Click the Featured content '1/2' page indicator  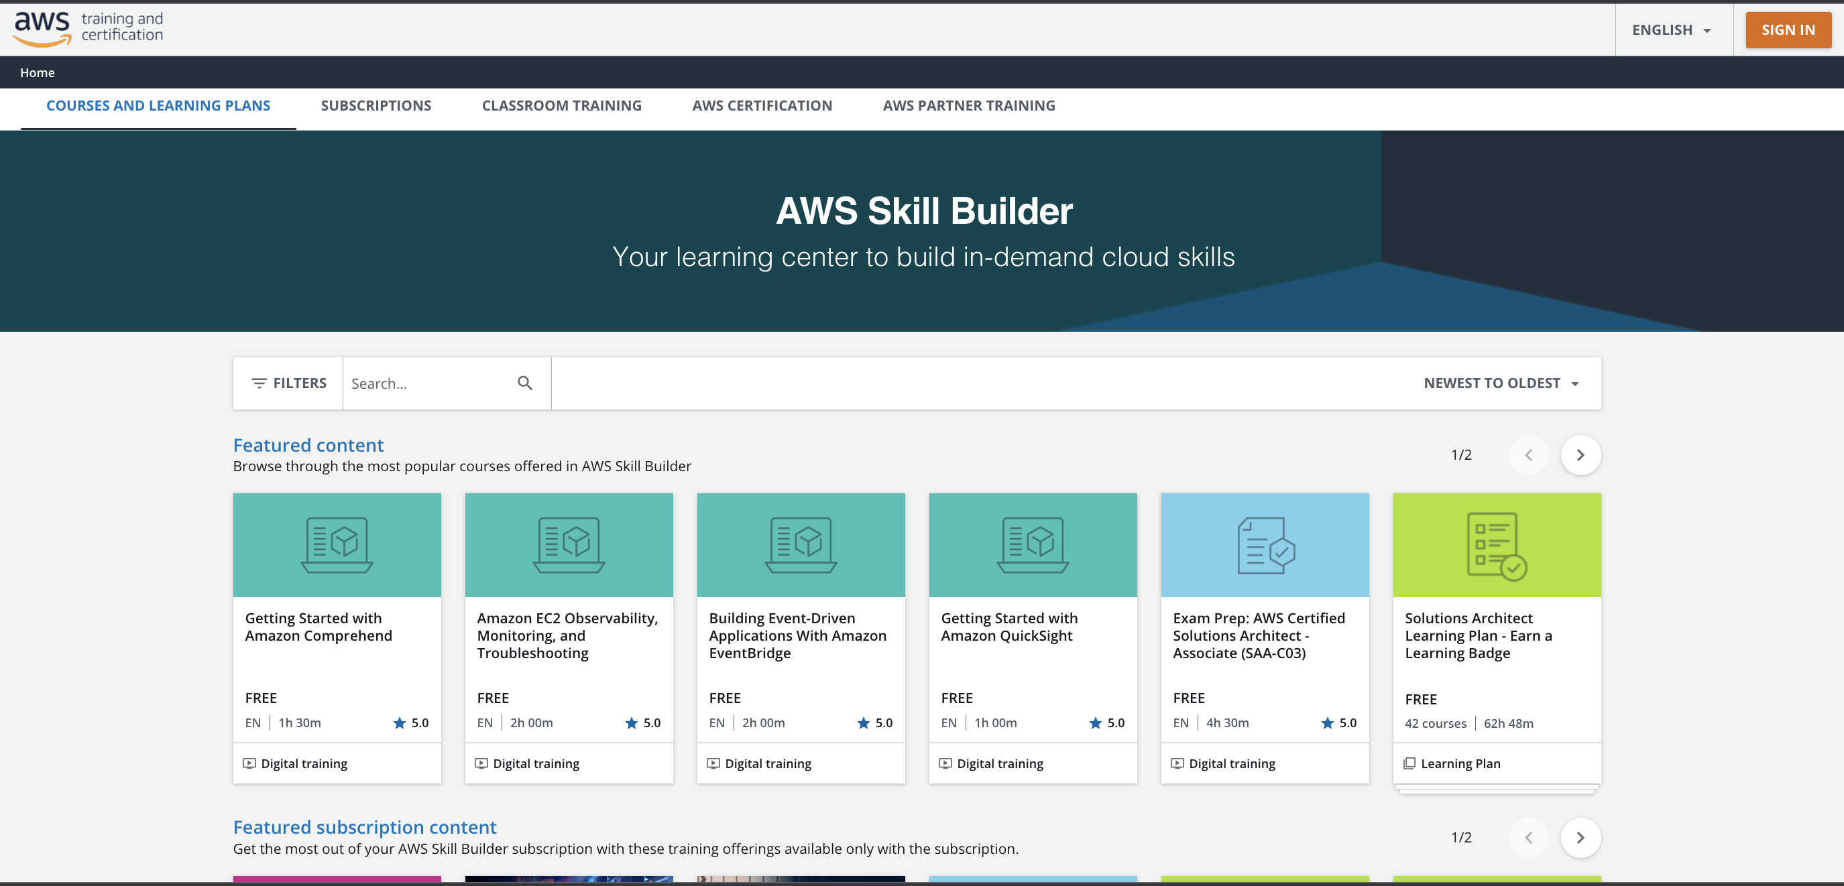click(1461, 455)
